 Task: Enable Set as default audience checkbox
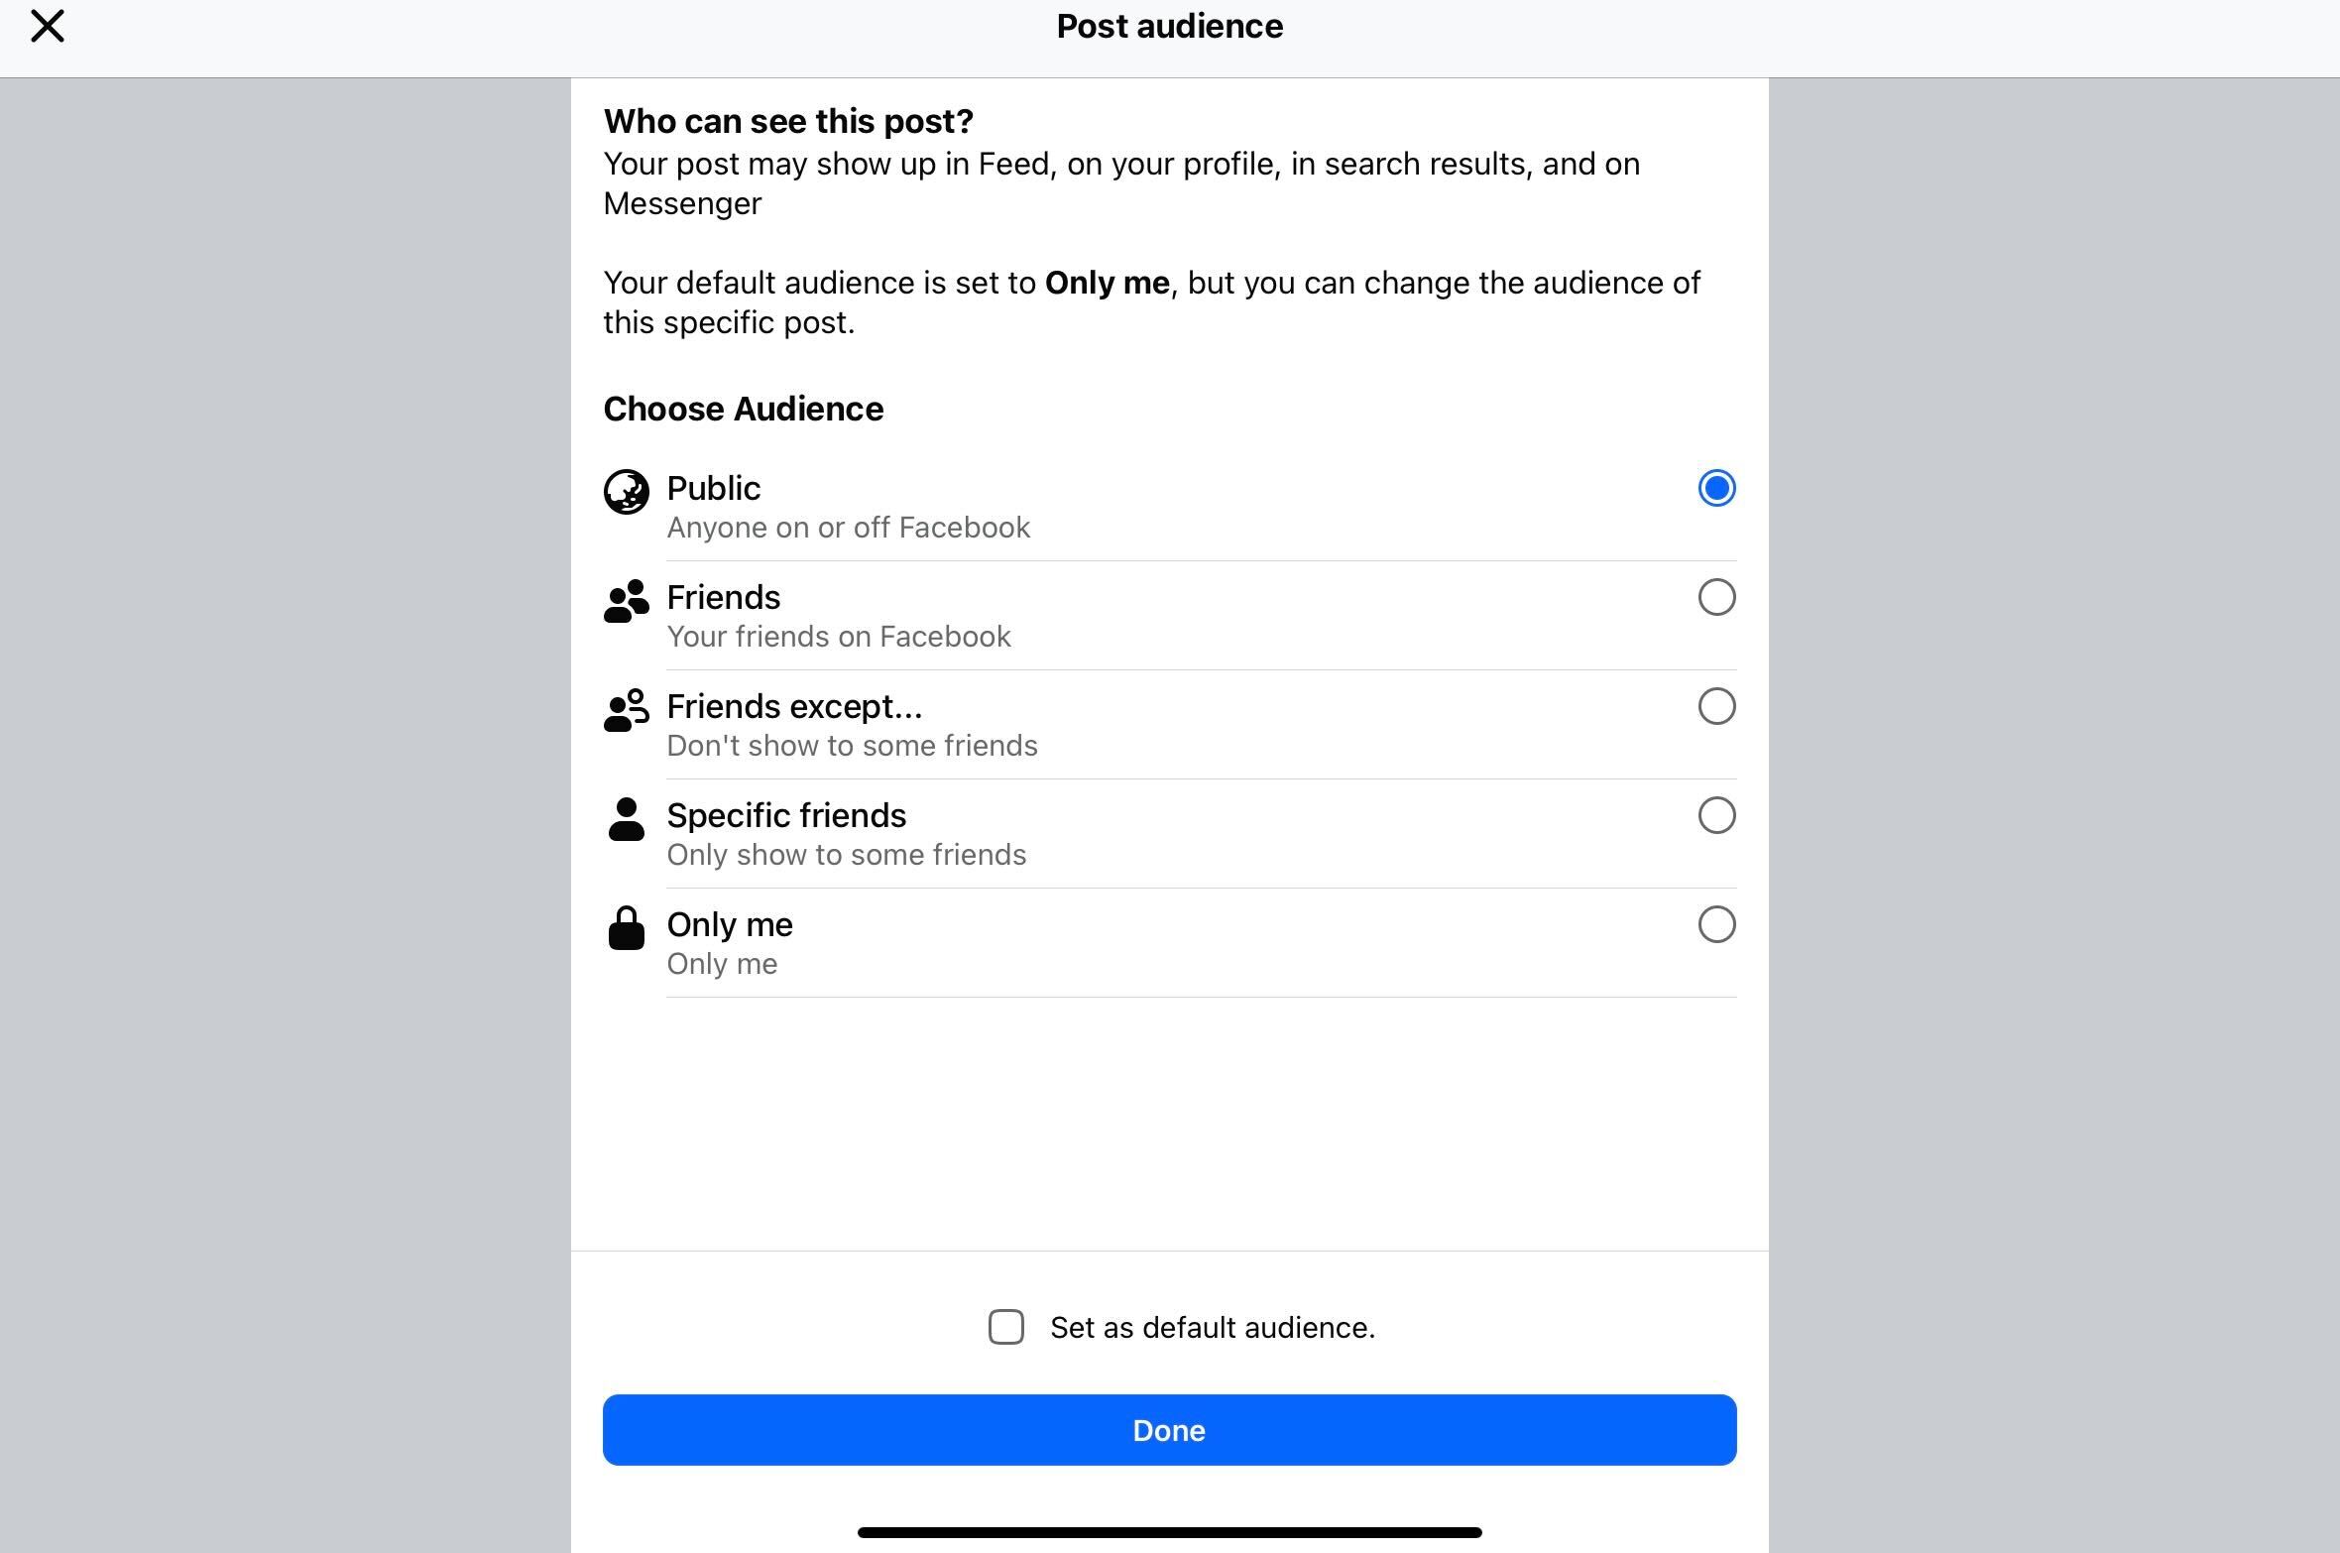pos(1006,1327)
